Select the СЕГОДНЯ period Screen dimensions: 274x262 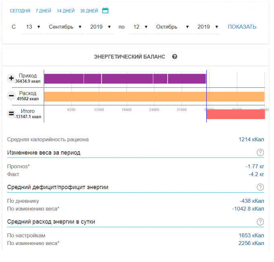point(20,11)
